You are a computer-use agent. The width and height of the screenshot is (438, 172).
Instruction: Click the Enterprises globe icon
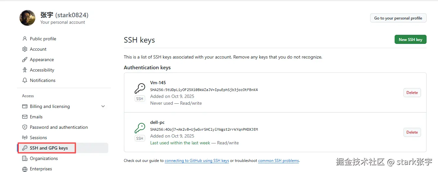pos(25,169)
